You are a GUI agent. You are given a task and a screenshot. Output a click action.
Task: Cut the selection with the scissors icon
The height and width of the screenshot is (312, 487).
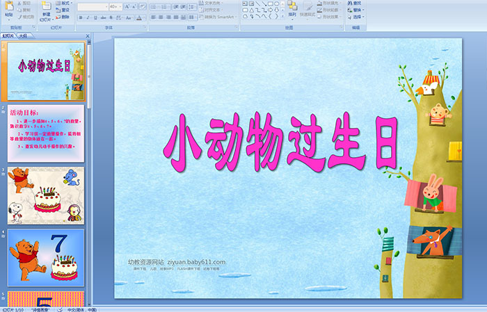[19, 3]
